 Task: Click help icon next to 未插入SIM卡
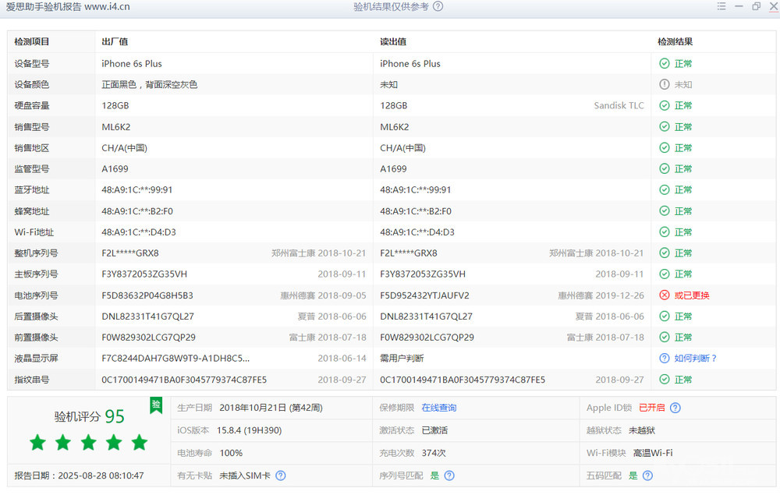click(x=281, y=476)
